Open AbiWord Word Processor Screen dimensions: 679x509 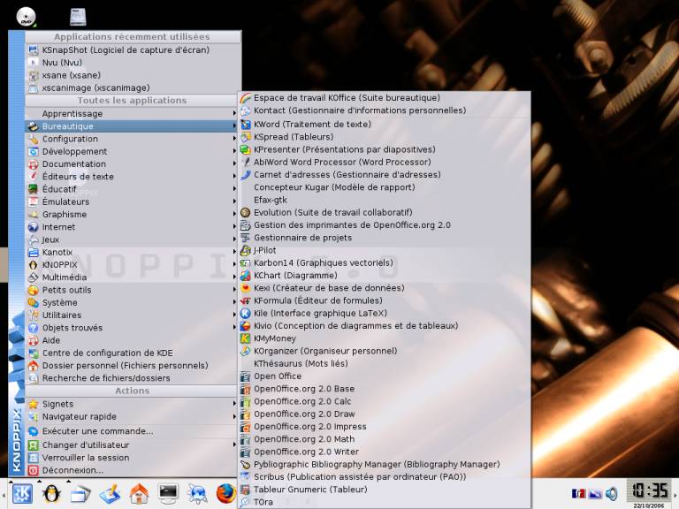coord(384,162)
